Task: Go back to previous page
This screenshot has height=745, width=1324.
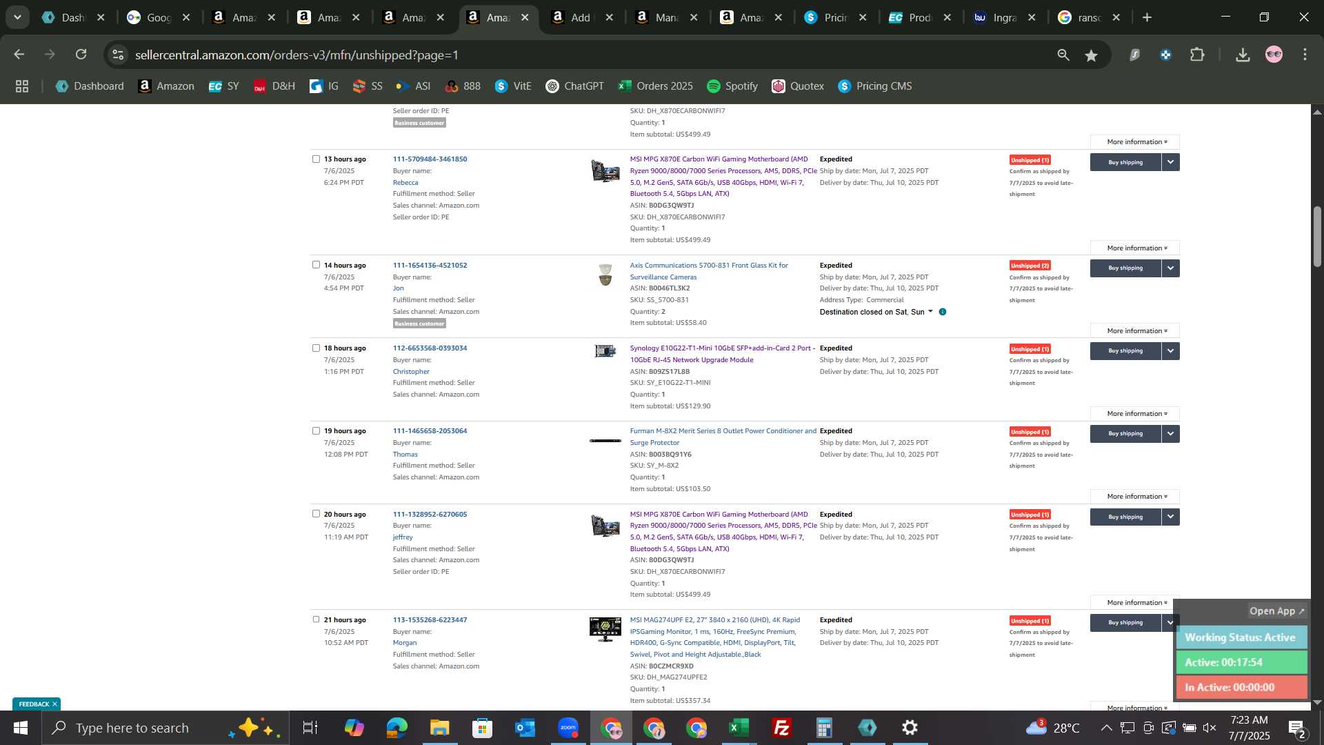Action: 19,54
